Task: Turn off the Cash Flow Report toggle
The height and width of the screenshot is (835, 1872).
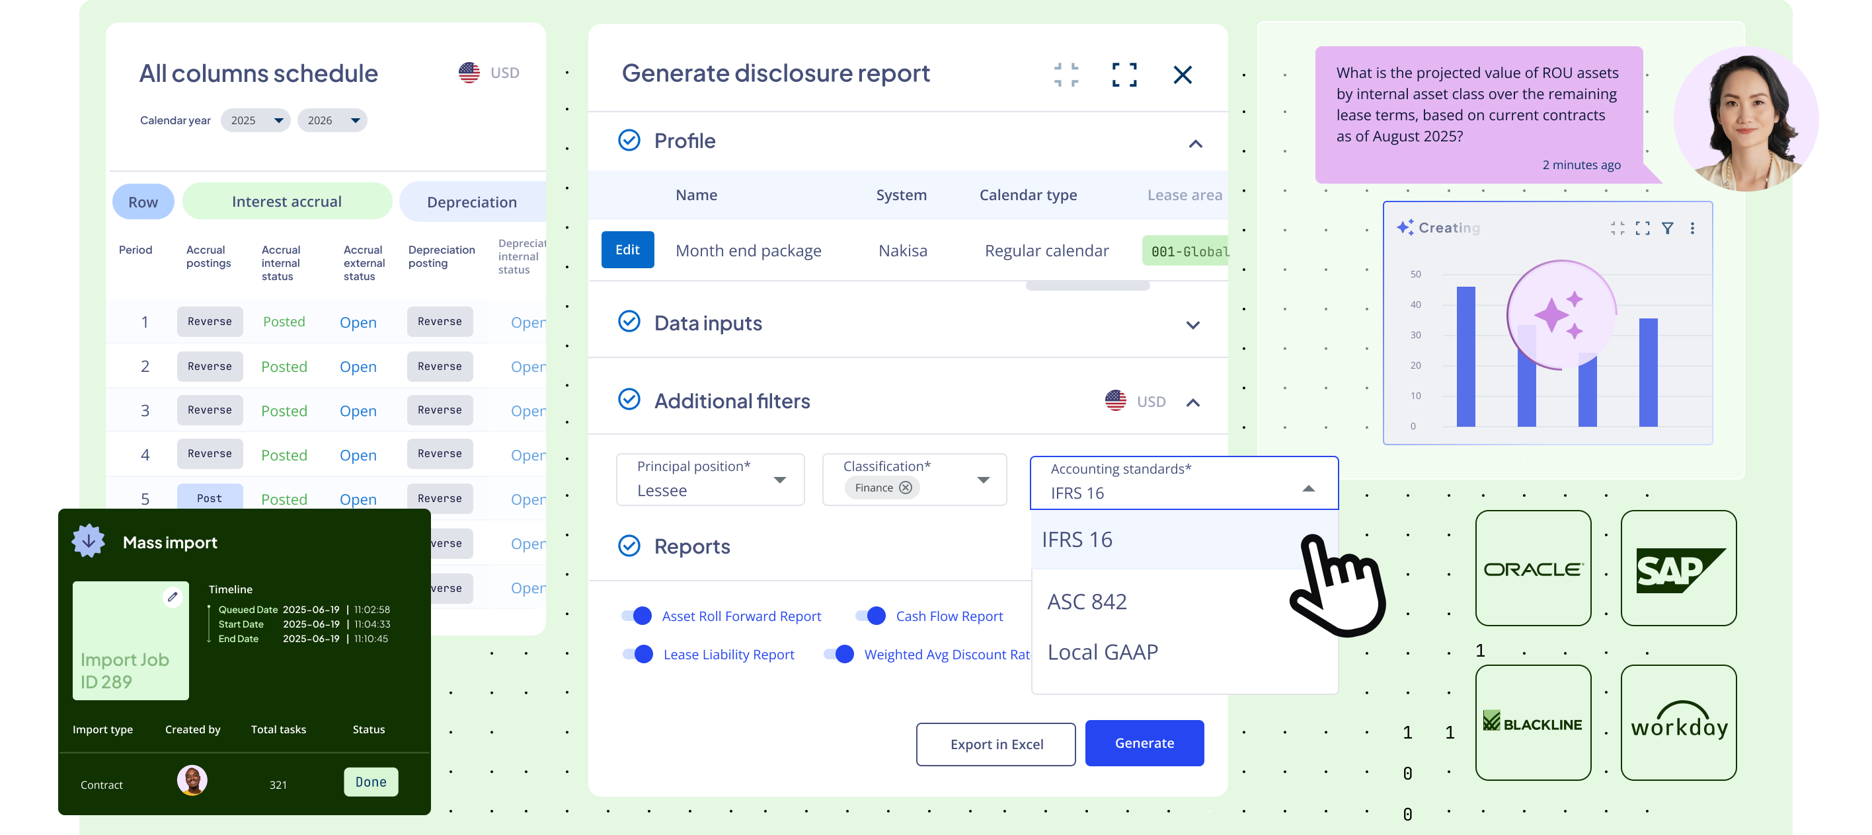Action: click(x=871, y=616)
